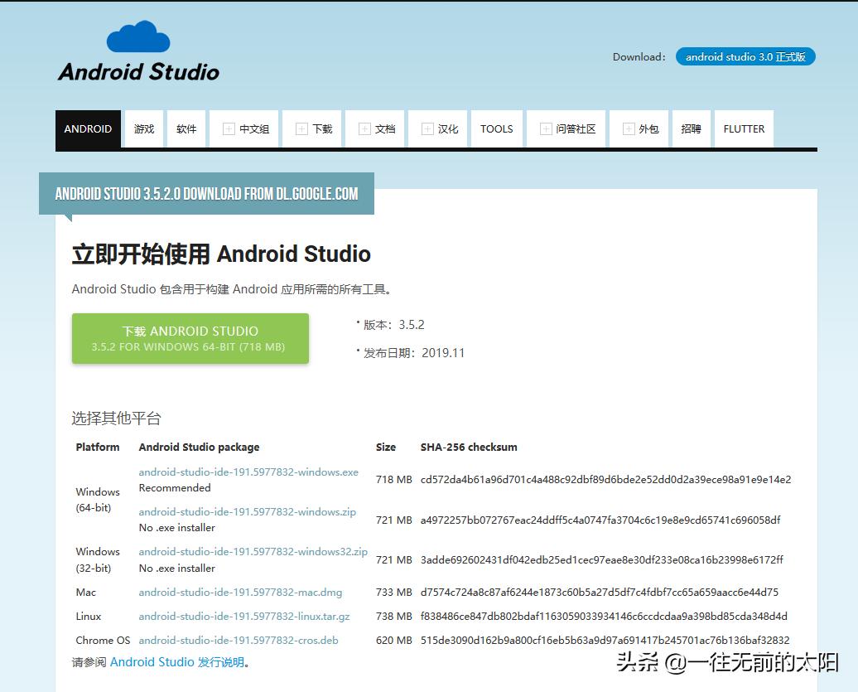Download the Windows 32-bit zip package

point(253,551)
